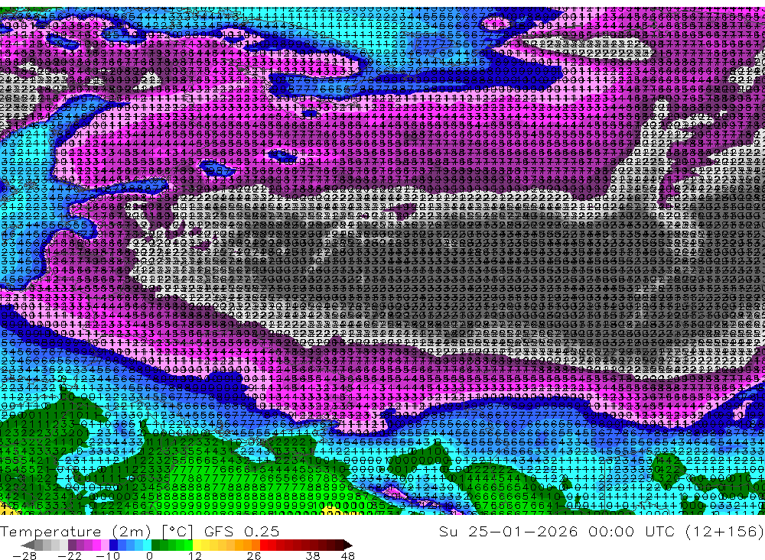765x560 pixels.
Task: Click the 26 legend value
Action: tap(254, 555)
